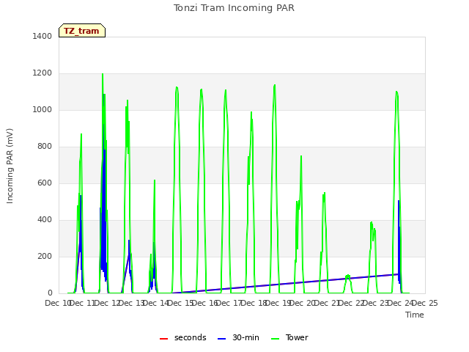The height and width of the screenshot is (352, 469).
Task: Toggle the Tower series in the legend
Action: [289, 337]
